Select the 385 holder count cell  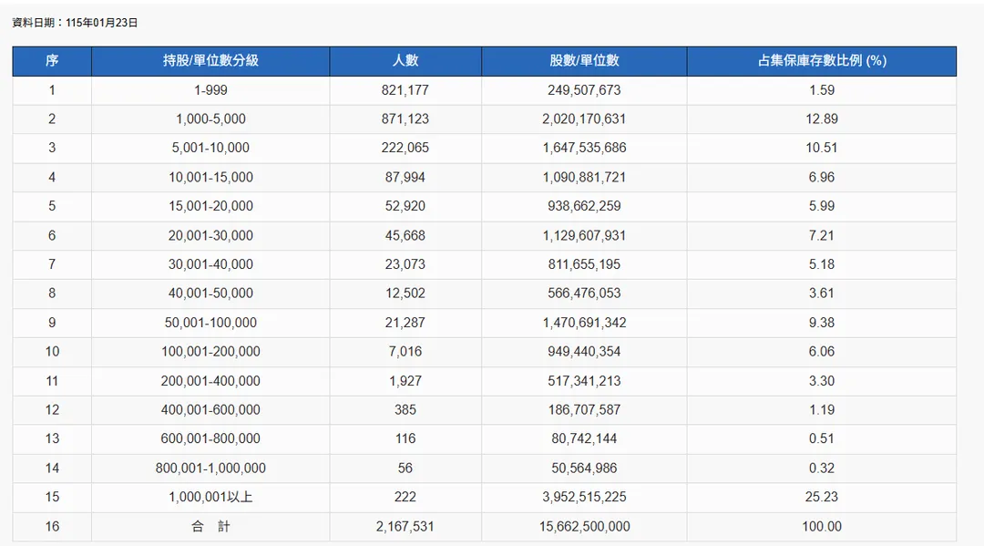coord(405,410)
